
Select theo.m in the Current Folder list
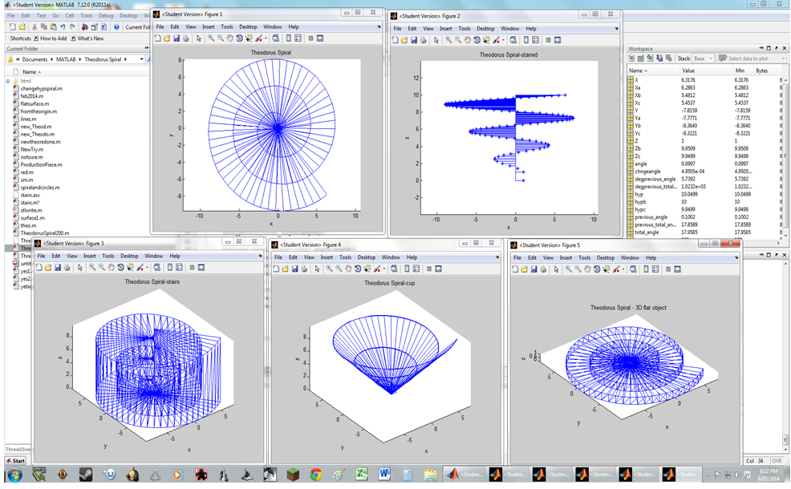(28, 225)
